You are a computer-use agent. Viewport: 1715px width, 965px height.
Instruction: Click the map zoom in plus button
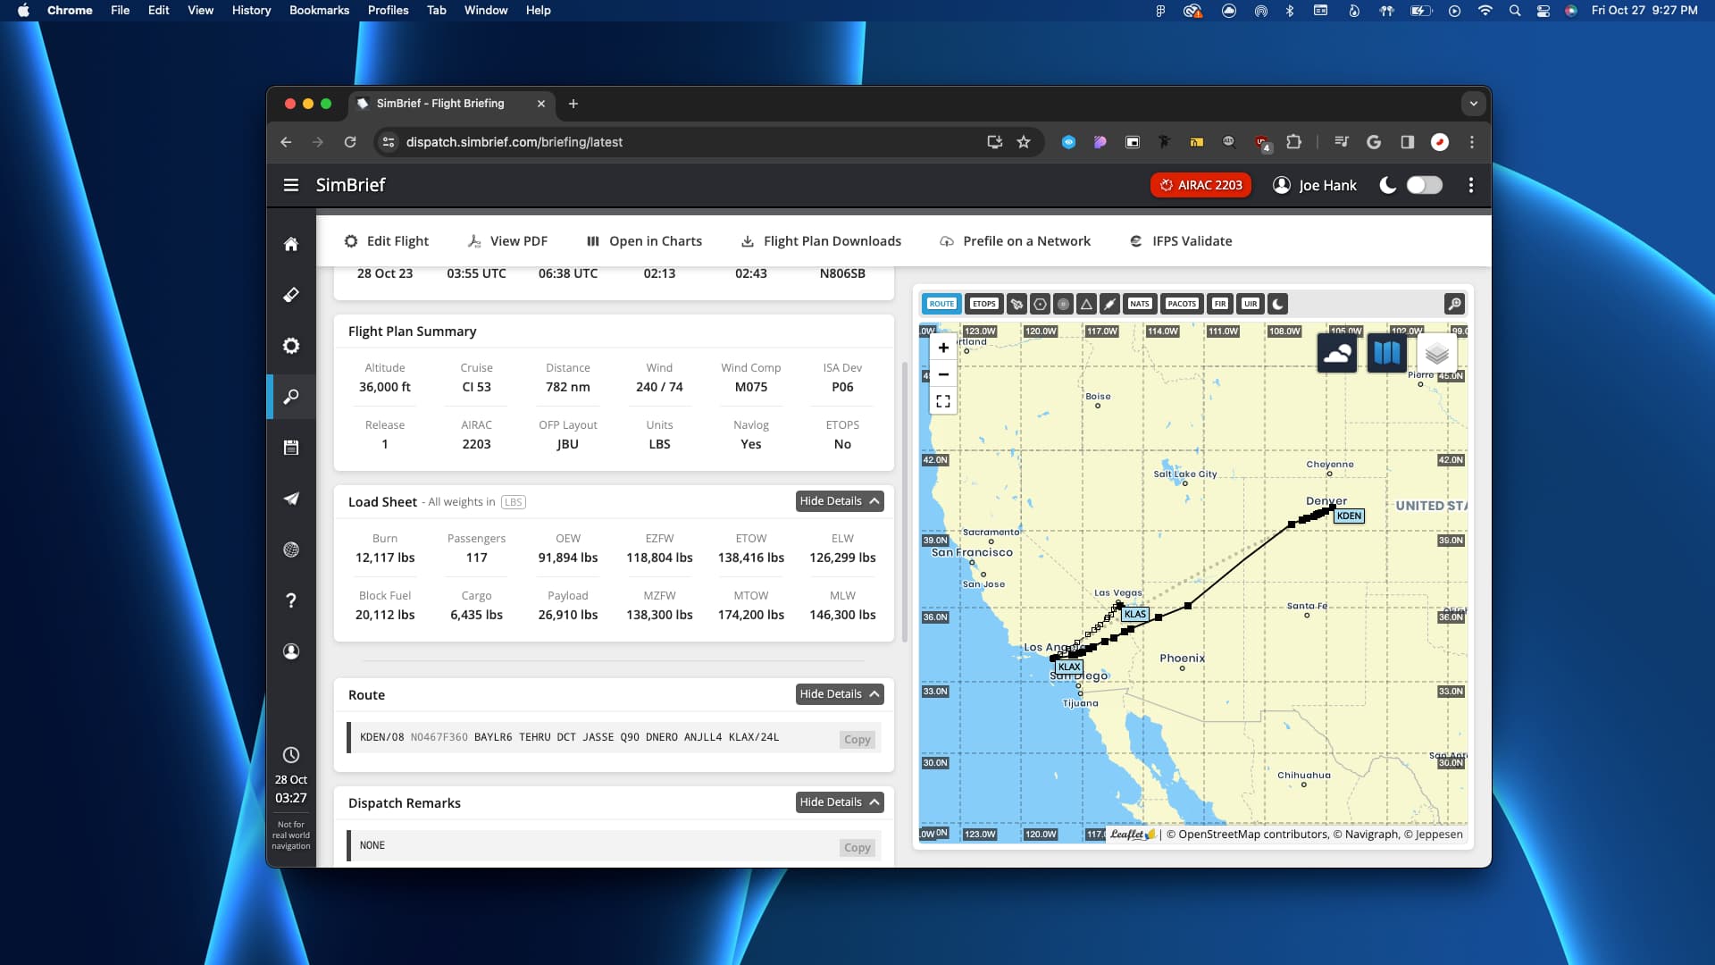point(943,348)
